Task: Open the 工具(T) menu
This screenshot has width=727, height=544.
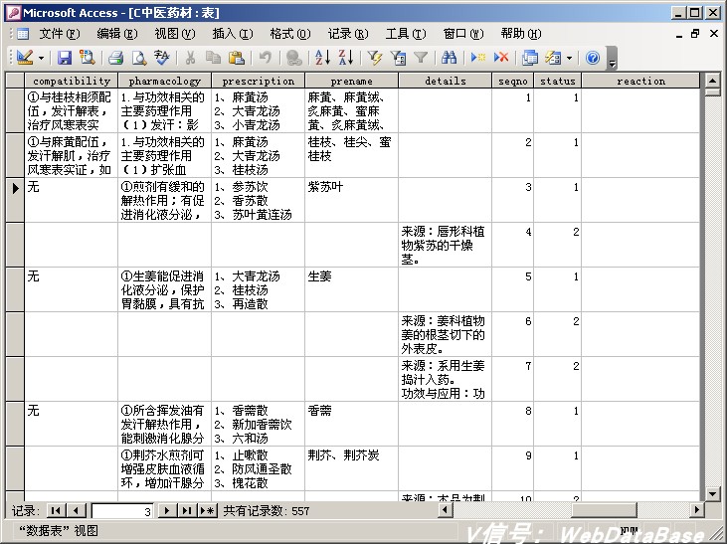Action: pos(406,34)
